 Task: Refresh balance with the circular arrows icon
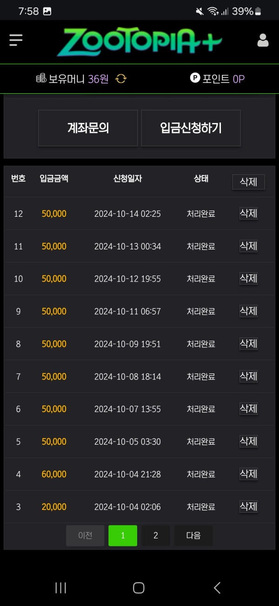point(121,79)
